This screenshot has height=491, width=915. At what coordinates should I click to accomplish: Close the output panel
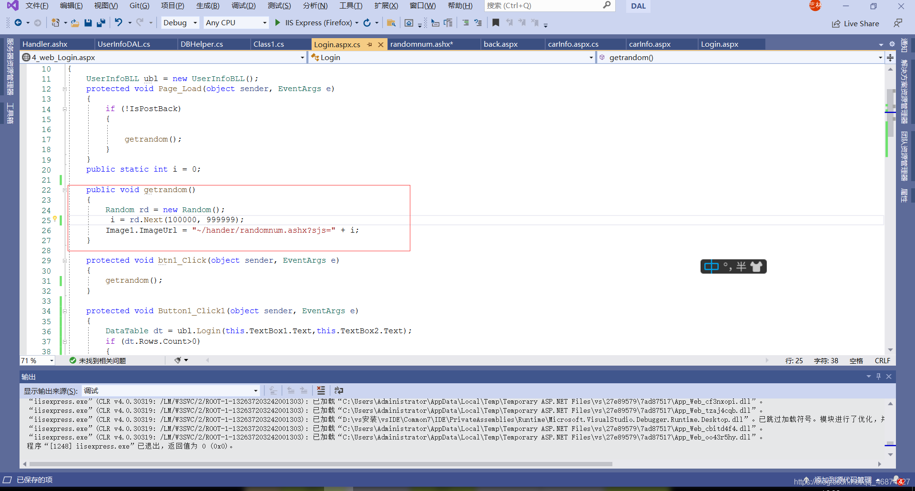coord(889,376)
